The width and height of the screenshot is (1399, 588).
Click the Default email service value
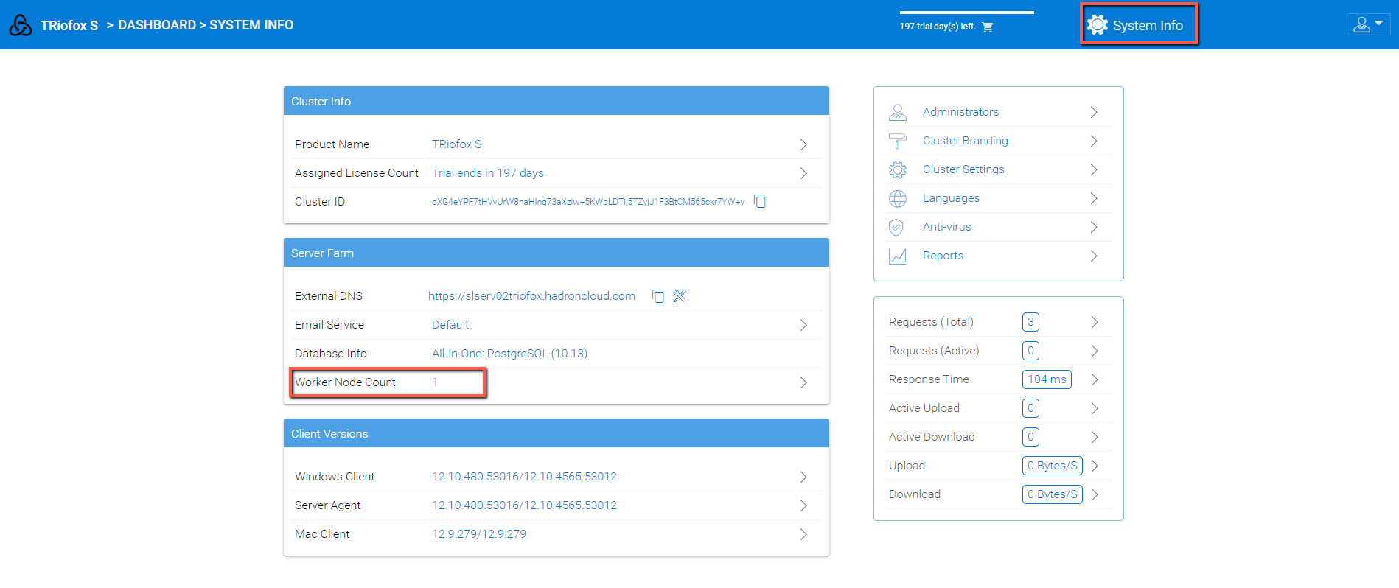click(x=450, y=325)
